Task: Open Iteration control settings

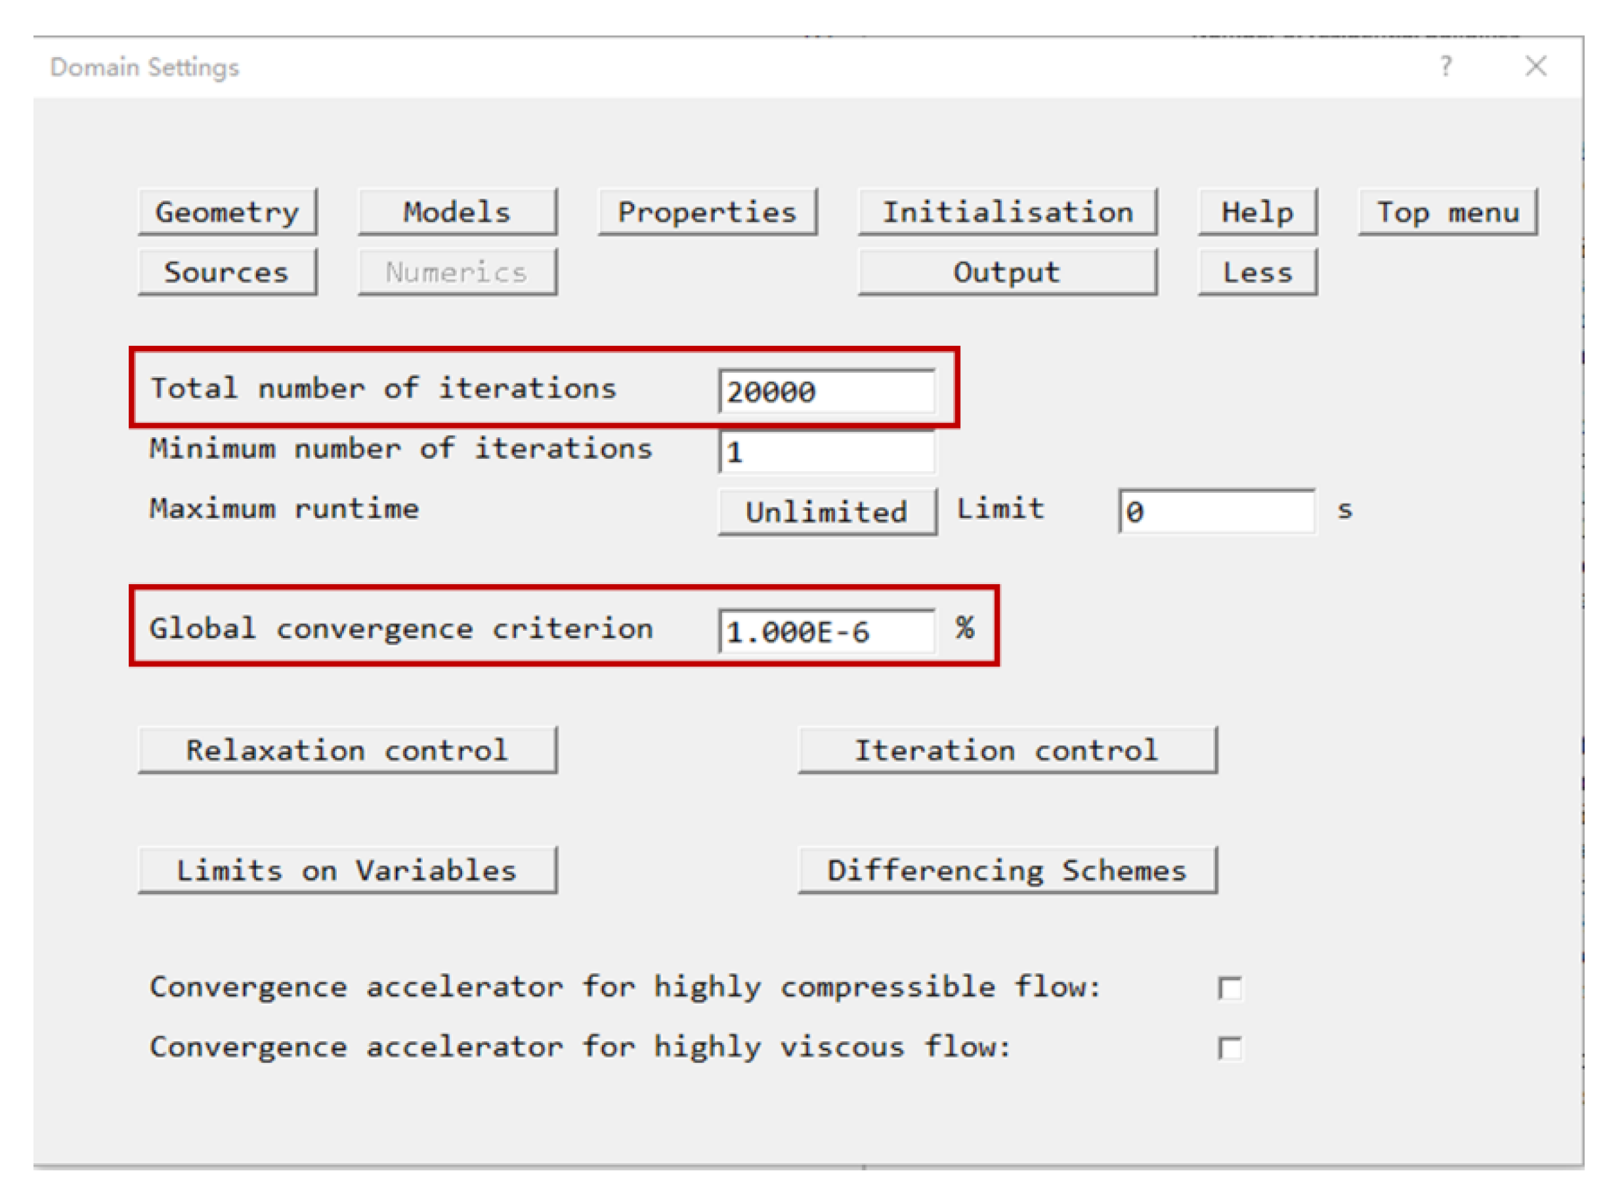Action: [x=1006, y=750]
